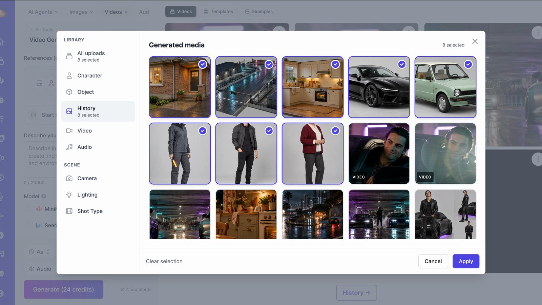Select the garage crowd with headlights thumbnail

180,214
